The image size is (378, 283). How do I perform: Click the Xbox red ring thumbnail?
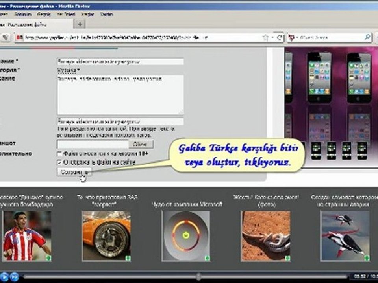185,236
